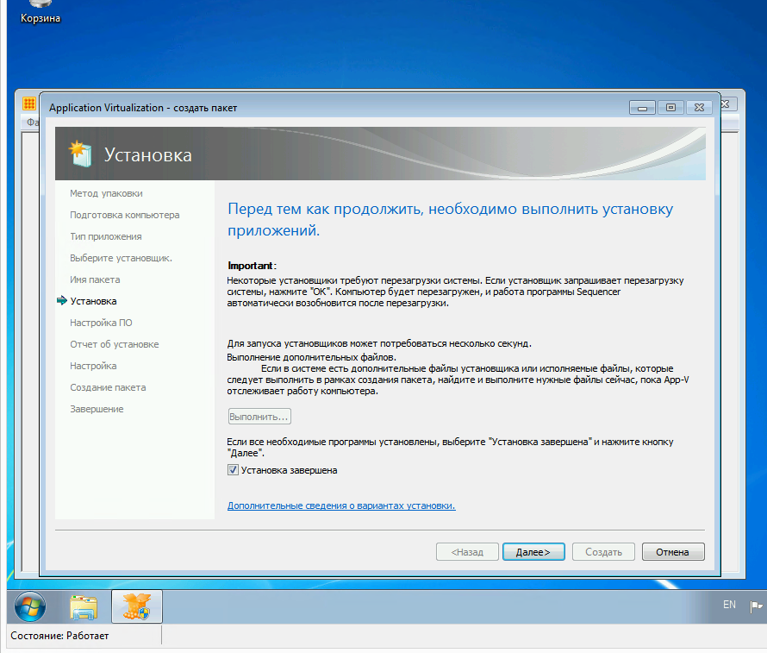Select the Создание пакета step
This screenshot has width=767, height=653.
point(108,387)
